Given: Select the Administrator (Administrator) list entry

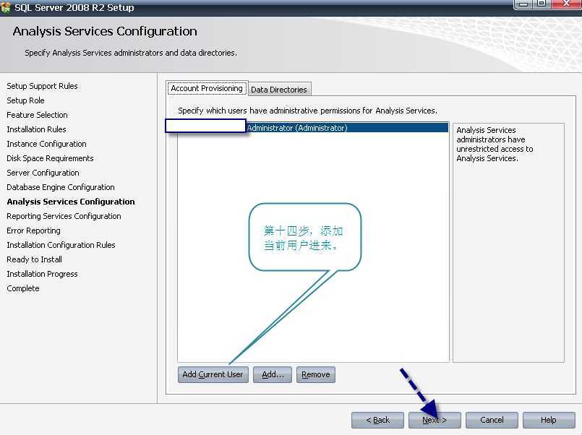Looking at the screenshot, I should coord(313,128).
